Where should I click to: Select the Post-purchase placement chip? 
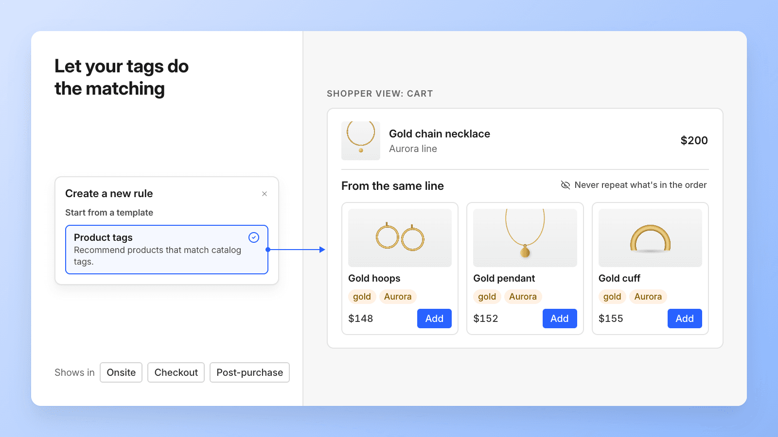(249, 372)
